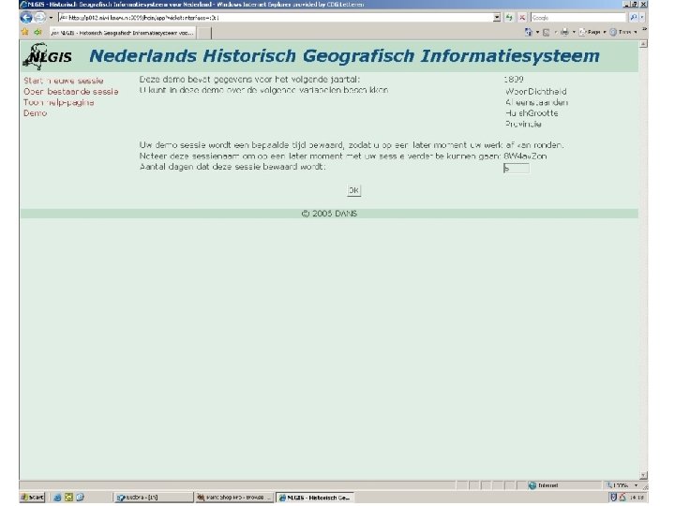This screenshot has height=506, width=675.
Task: Click the Add to Favorites icon
Action: [x=37, y=32]
